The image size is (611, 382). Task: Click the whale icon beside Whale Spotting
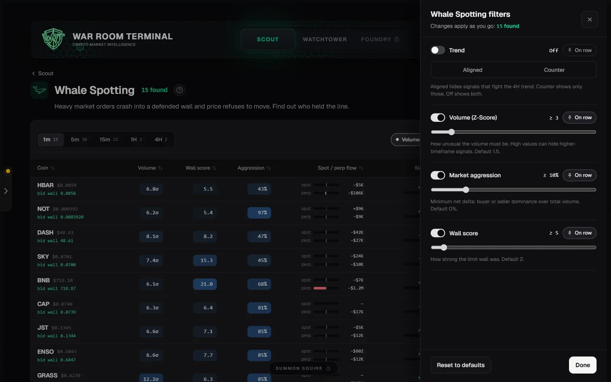click(x=40, y=90)
